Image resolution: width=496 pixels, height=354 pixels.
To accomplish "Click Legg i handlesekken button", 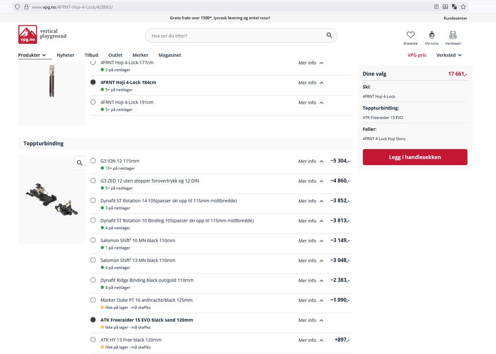I will pos(415,157).
